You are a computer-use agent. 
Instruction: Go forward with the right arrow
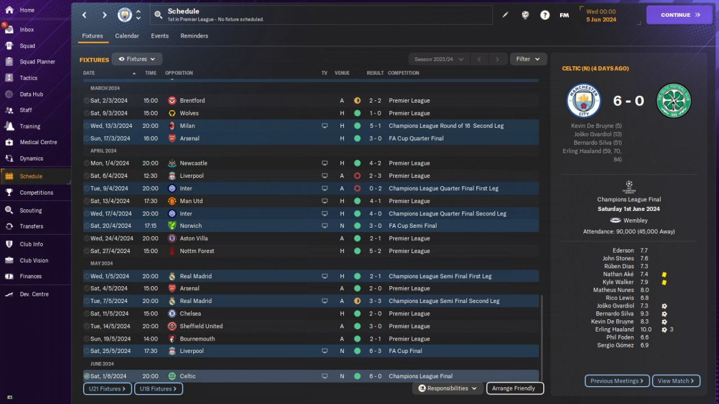104,15
